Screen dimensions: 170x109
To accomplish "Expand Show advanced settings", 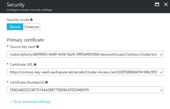I will coord(32,102).
